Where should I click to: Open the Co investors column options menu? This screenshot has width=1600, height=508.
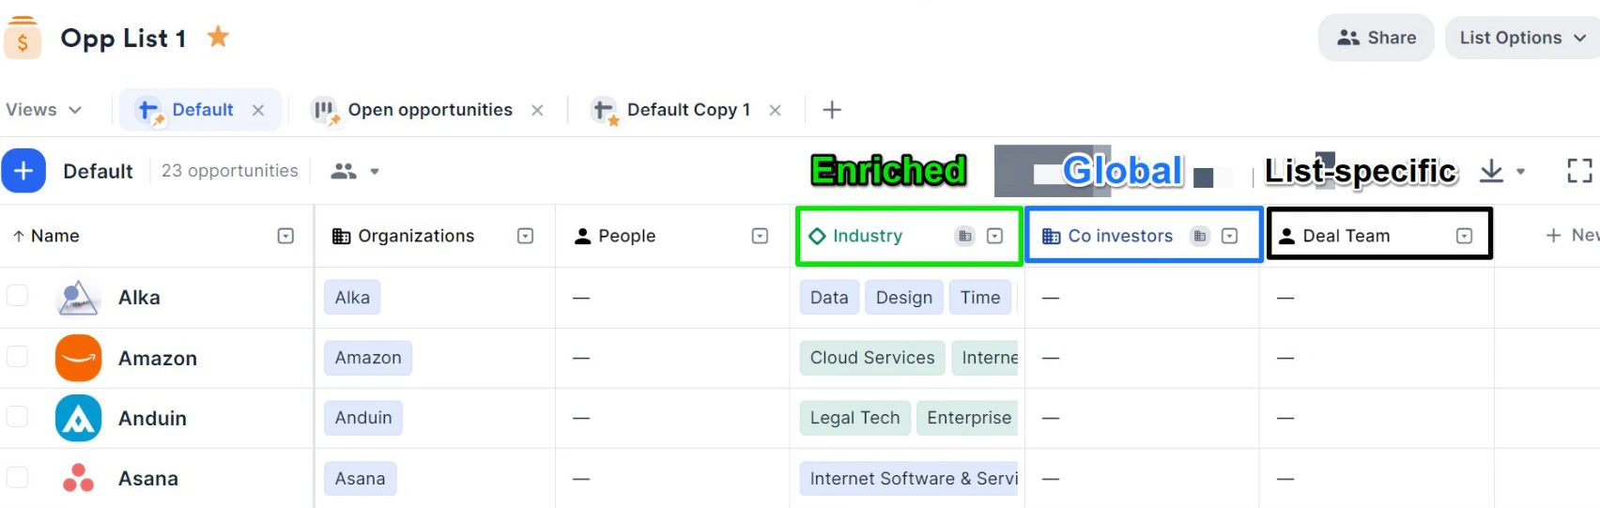(1230, 236)
